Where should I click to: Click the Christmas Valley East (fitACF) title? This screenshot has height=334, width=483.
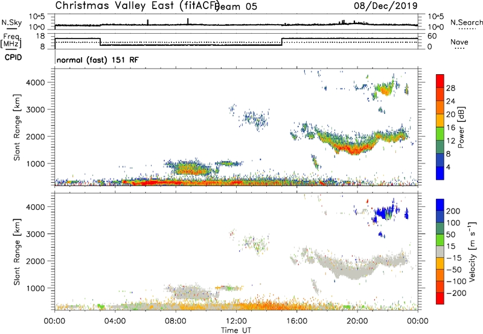pyautogui.click(x=138, y=5)
